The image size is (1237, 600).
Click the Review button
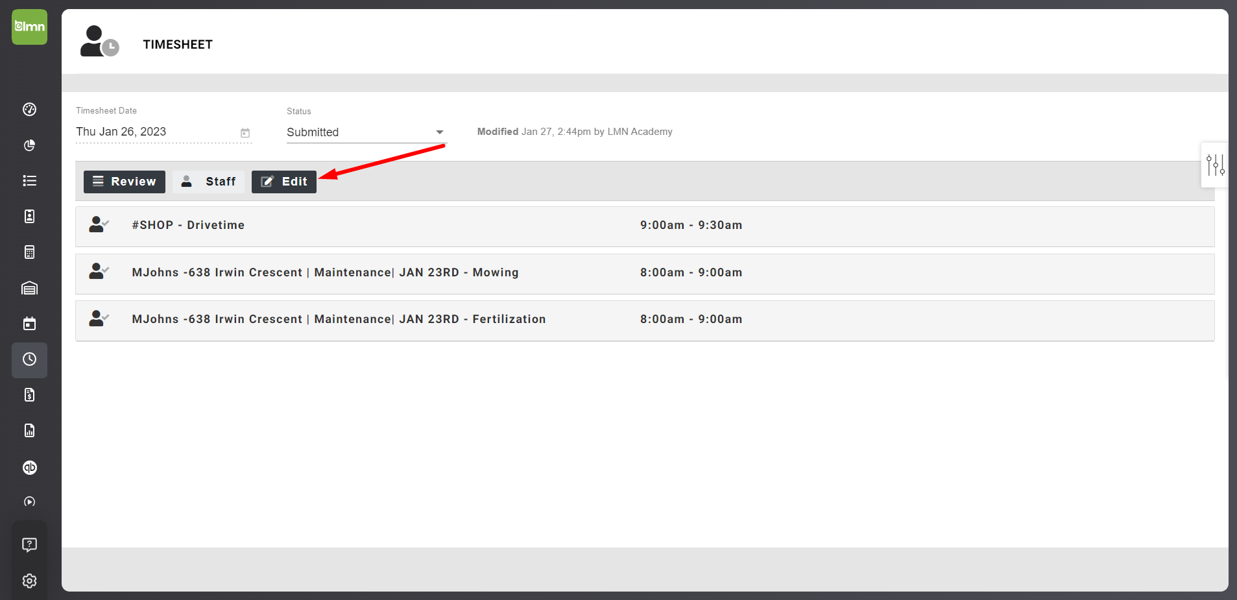click(125, 182)
